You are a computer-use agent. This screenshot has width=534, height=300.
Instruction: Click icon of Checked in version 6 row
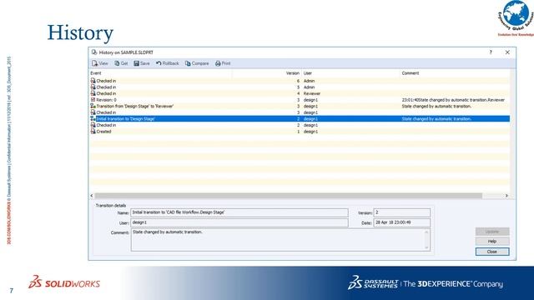(x=93, y=81)
